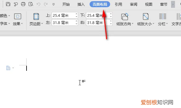The height and width of the screenshot is (108, 181).
Task: Expand the 纸张方向 dropdown arrow
Action: coord(133,24)
